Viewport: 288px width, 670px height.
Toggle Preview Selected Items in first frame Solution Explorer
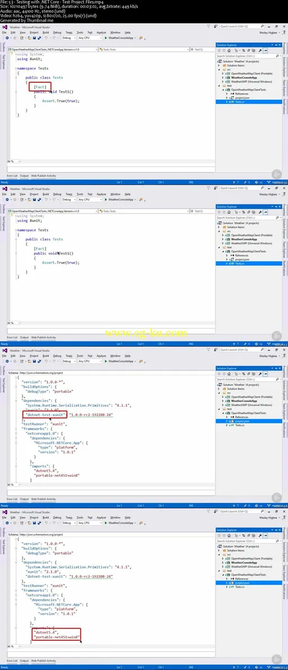pos(265,51)
